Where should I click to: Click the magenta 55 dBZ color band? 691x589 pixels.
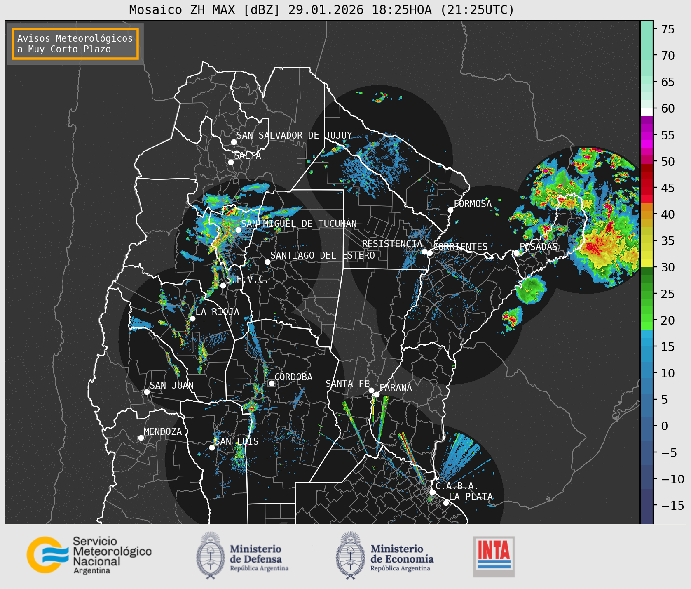(646, 135)
